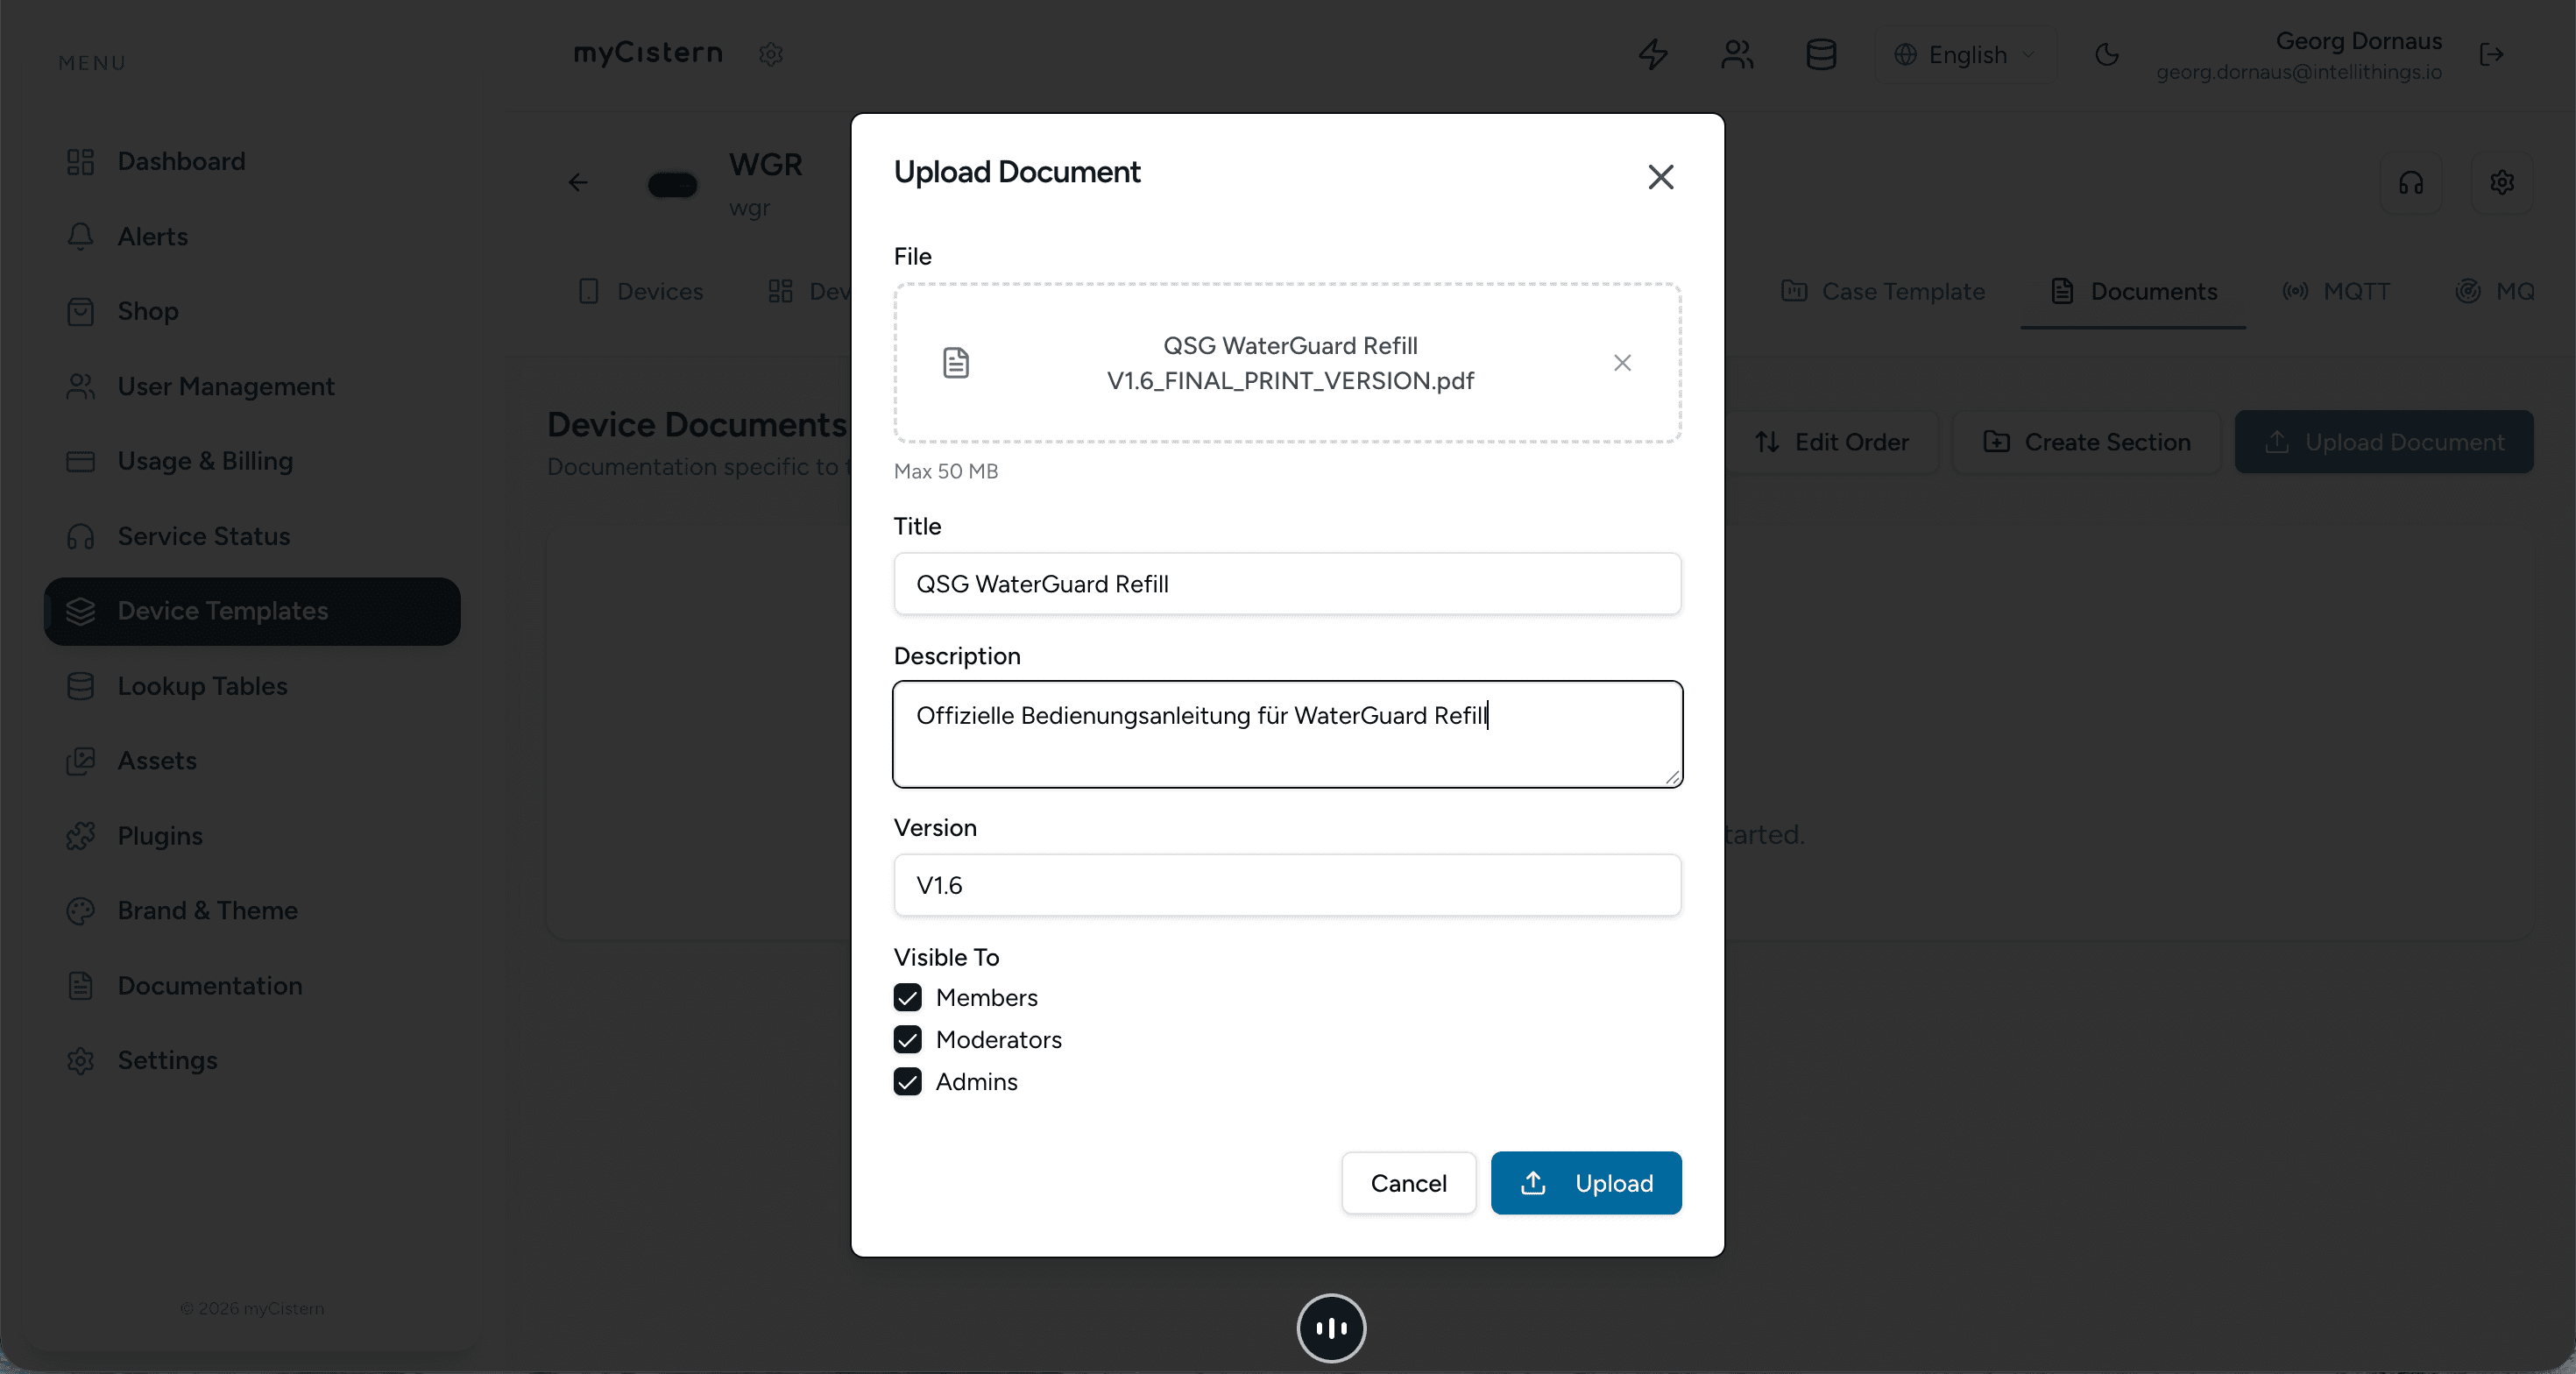The width and height of the screenshot is (2576, 1374).
Task: Open Dashboard in the sidebar menu
Action: click(x=252, y=161)
